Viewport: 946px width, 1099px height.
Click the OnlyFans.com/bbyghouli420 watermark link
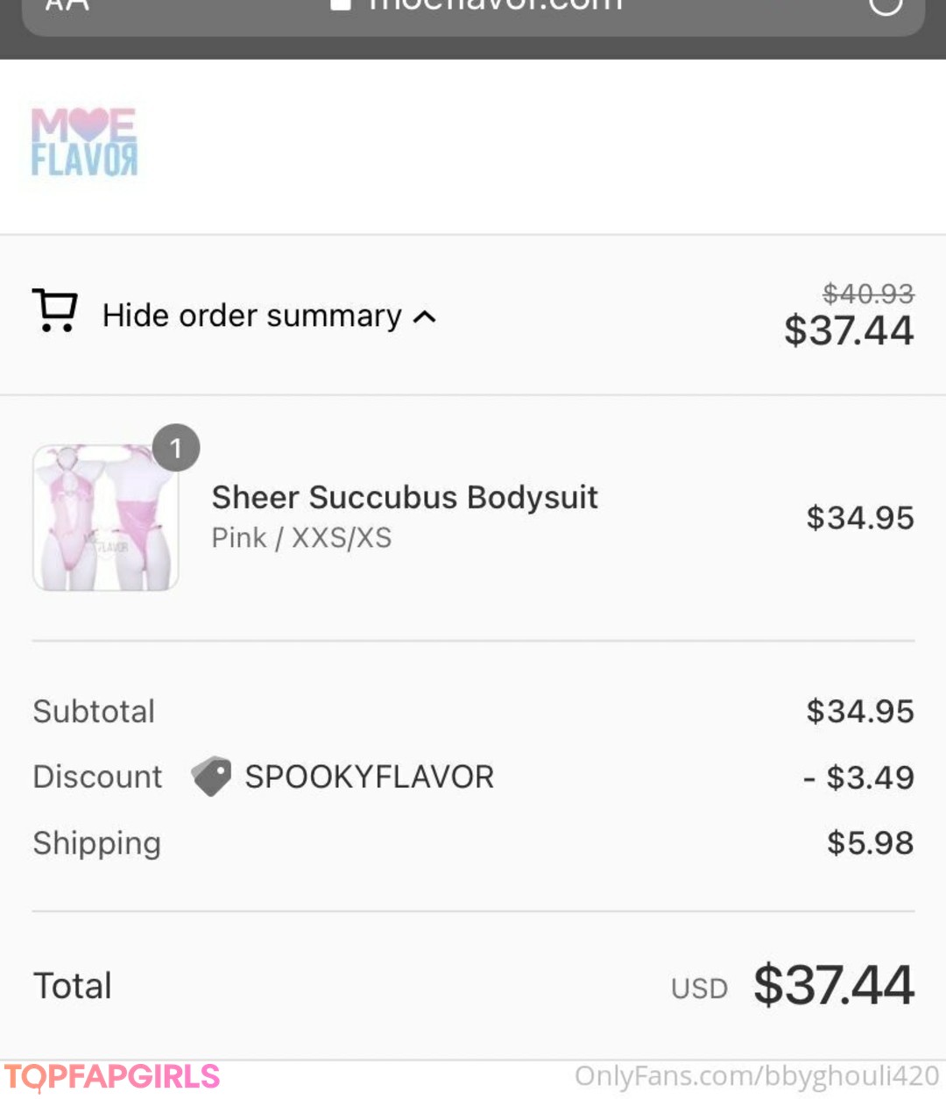click(x=757, y=1076)
